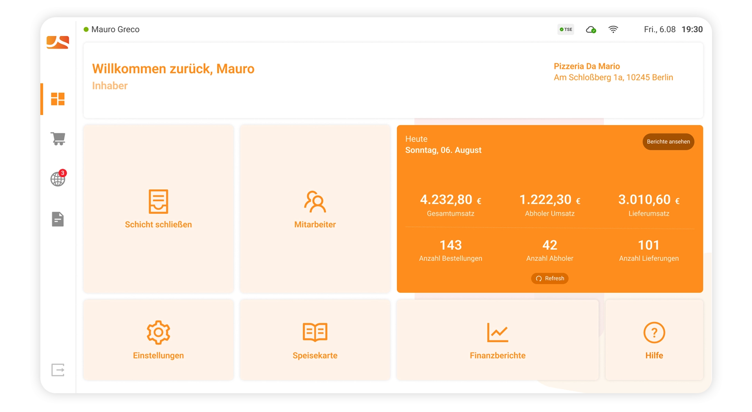The width and height of the screenshot is (752, 412).
Task: Click the logout icon at sidebar bottom
Action: (x=58, y=370)
